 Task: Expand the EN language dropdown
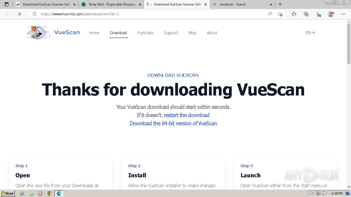point(310,33)
